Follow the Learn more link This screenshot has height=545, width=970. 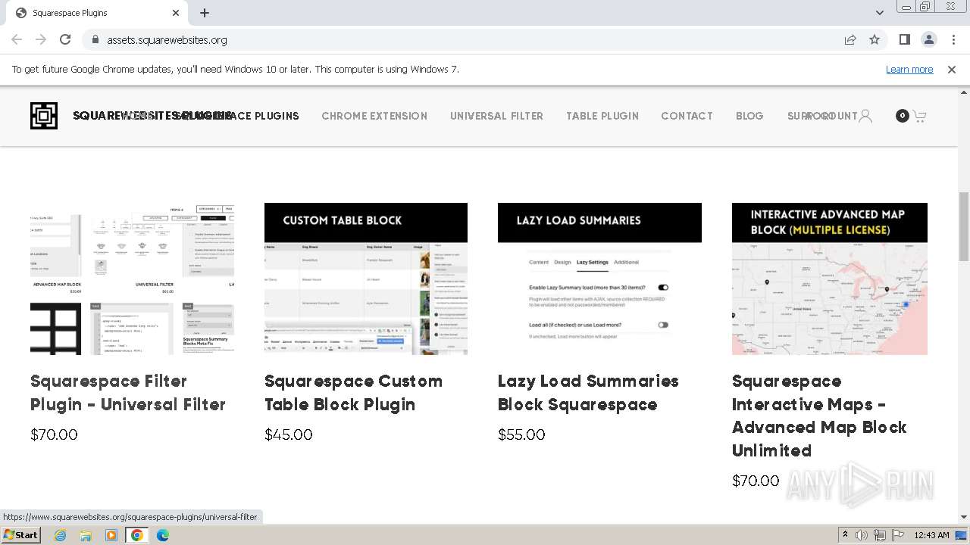909,69
